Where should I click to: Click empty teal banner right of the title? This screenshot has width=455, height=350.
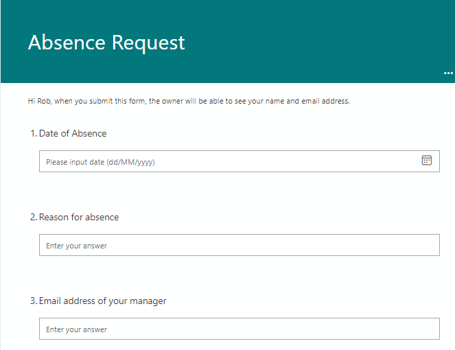[x=316, y=41]
